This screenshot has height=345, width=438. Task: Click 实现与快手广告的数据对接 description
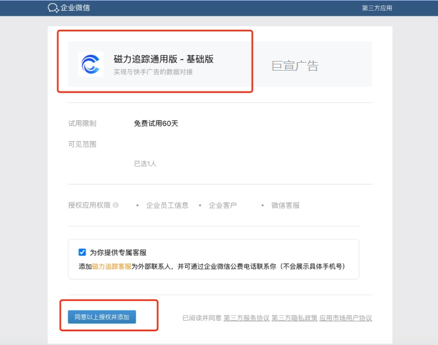(153, 72)
